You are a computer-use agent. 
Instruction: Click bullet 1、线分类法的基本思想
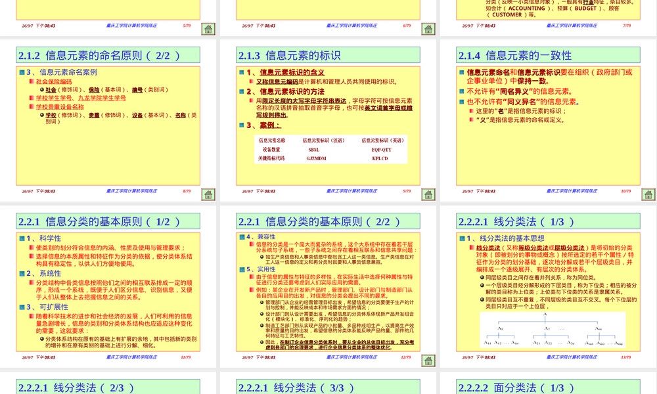click(x=505, y=238)
